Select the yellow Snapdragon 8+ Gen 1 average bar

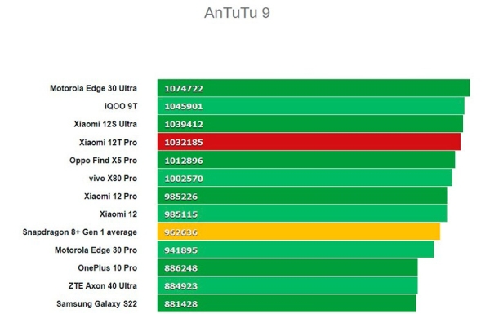point(298,232)
